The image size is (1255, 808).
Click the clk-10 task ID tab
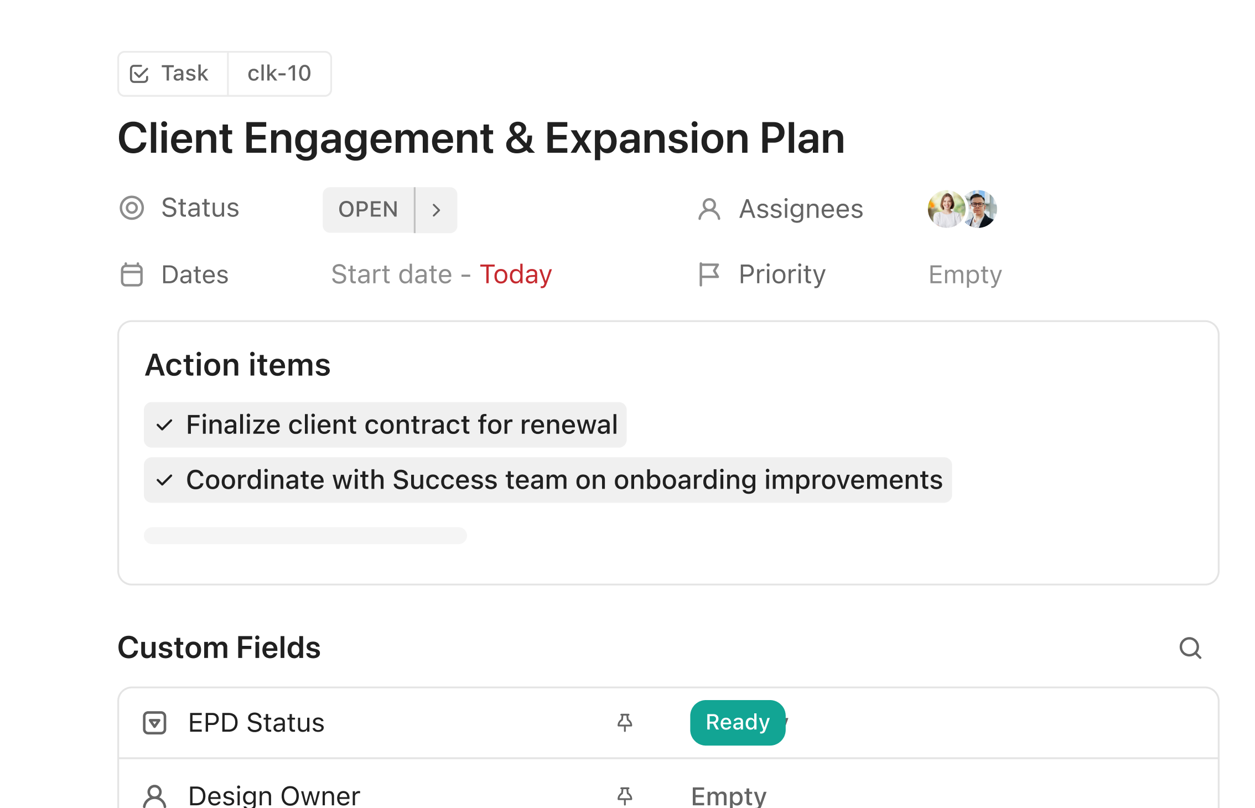(279, 74)
